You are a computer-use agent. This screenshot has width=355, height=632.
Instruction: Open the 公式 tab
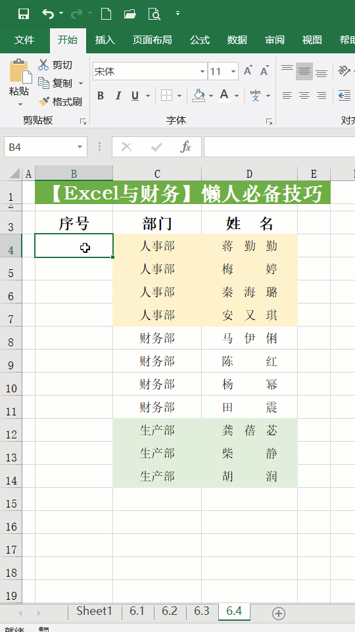(200, 40)
